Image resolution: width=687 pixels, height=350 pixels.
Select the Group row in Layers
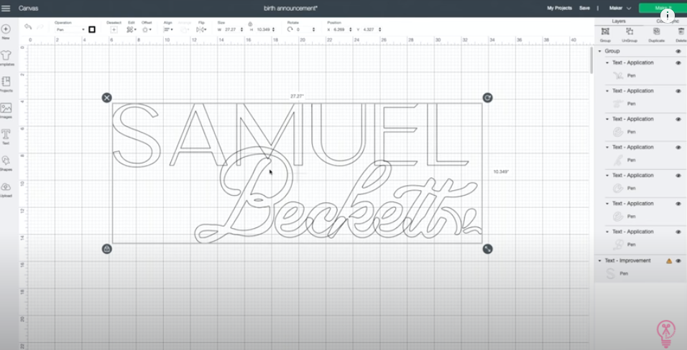pyautogui.click(x=640, y=51)
